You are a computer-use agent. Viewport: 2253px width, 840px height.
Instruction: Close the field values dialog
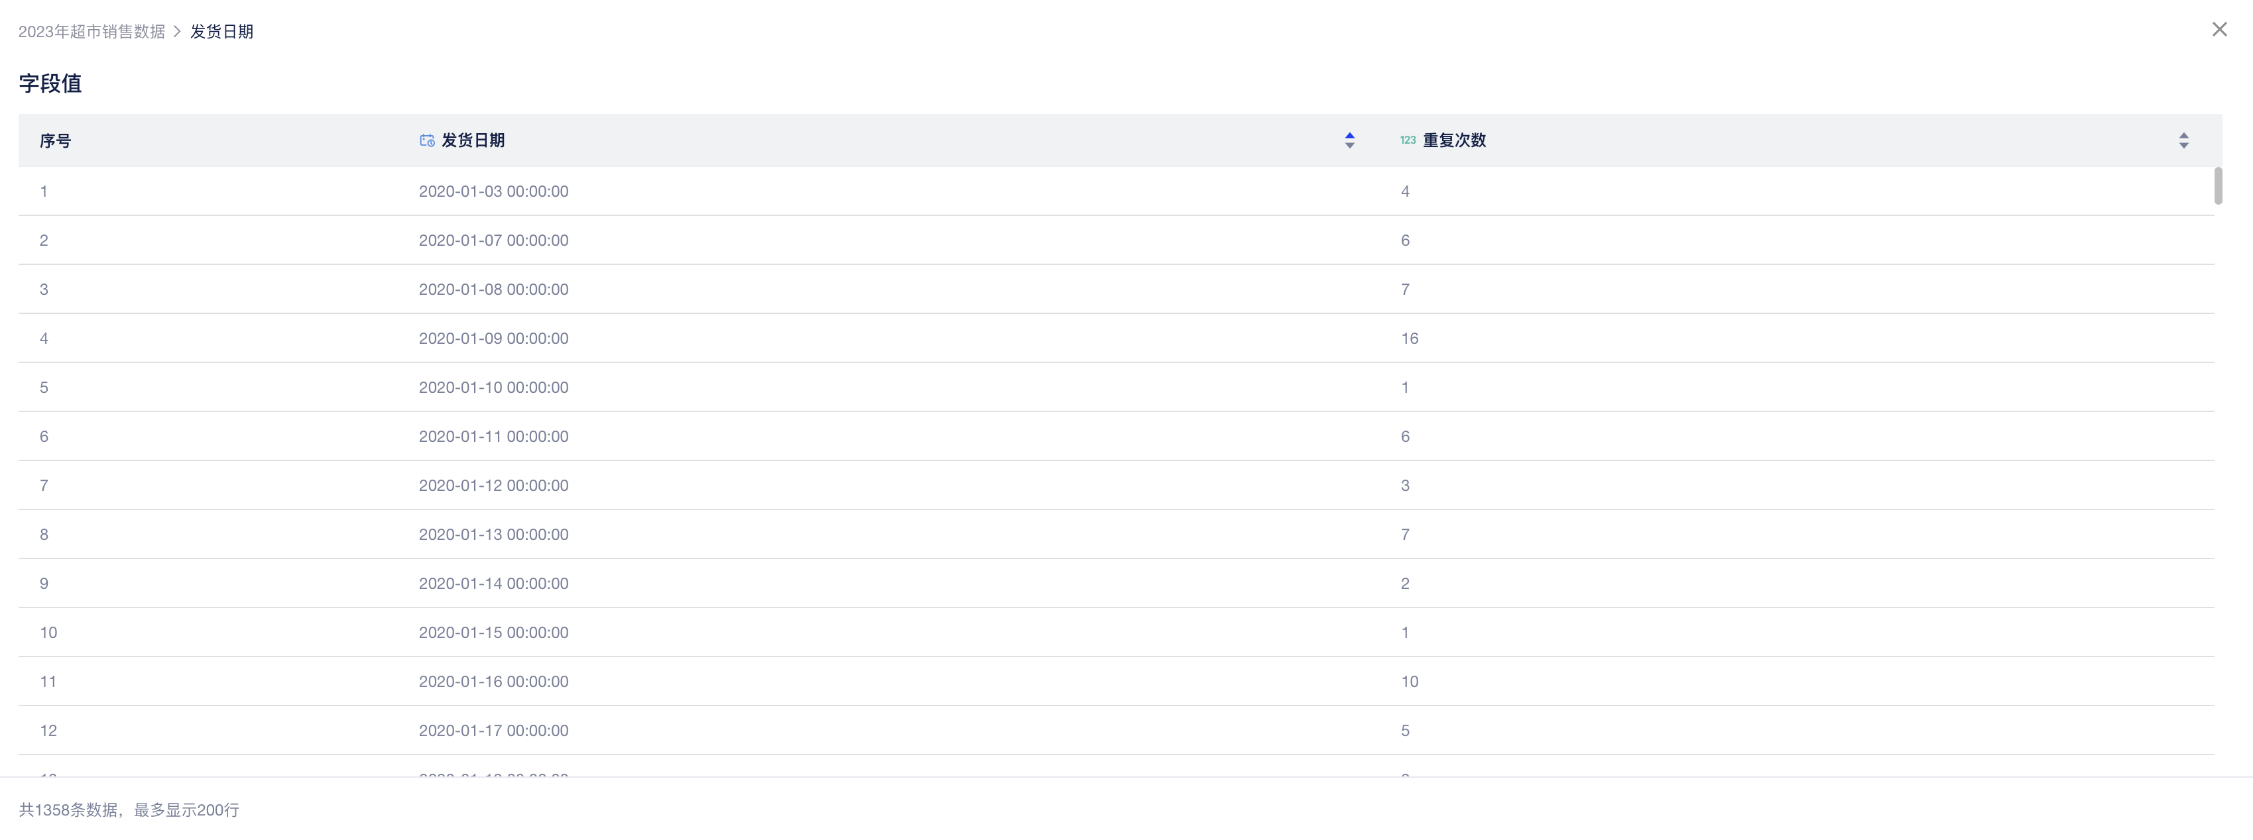tap(2219, 30)
